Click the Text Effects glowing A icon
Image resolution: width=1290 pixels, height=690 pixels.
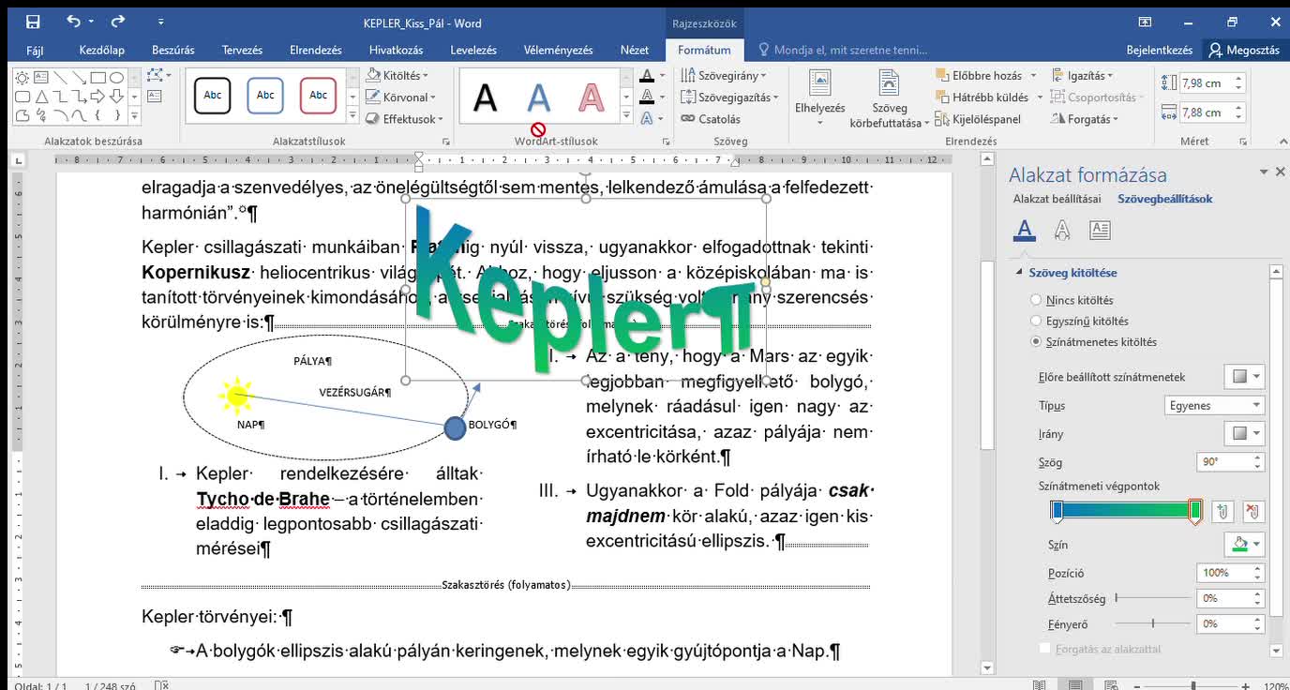(646, 119)
